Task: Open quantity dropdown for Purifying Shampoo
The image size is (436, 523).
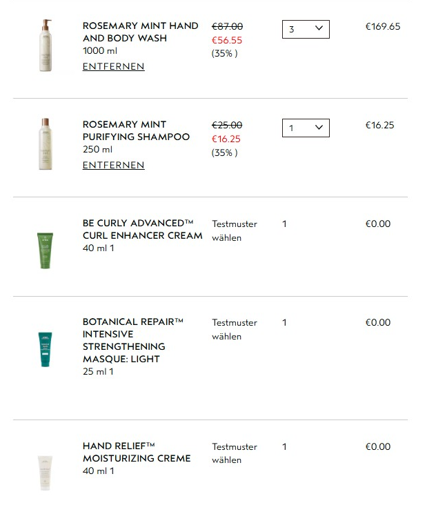Action: [x=306, y=128]
